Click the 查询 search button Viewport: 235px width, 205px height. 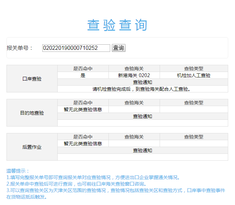pyautogui.click(x=119, y=48)
